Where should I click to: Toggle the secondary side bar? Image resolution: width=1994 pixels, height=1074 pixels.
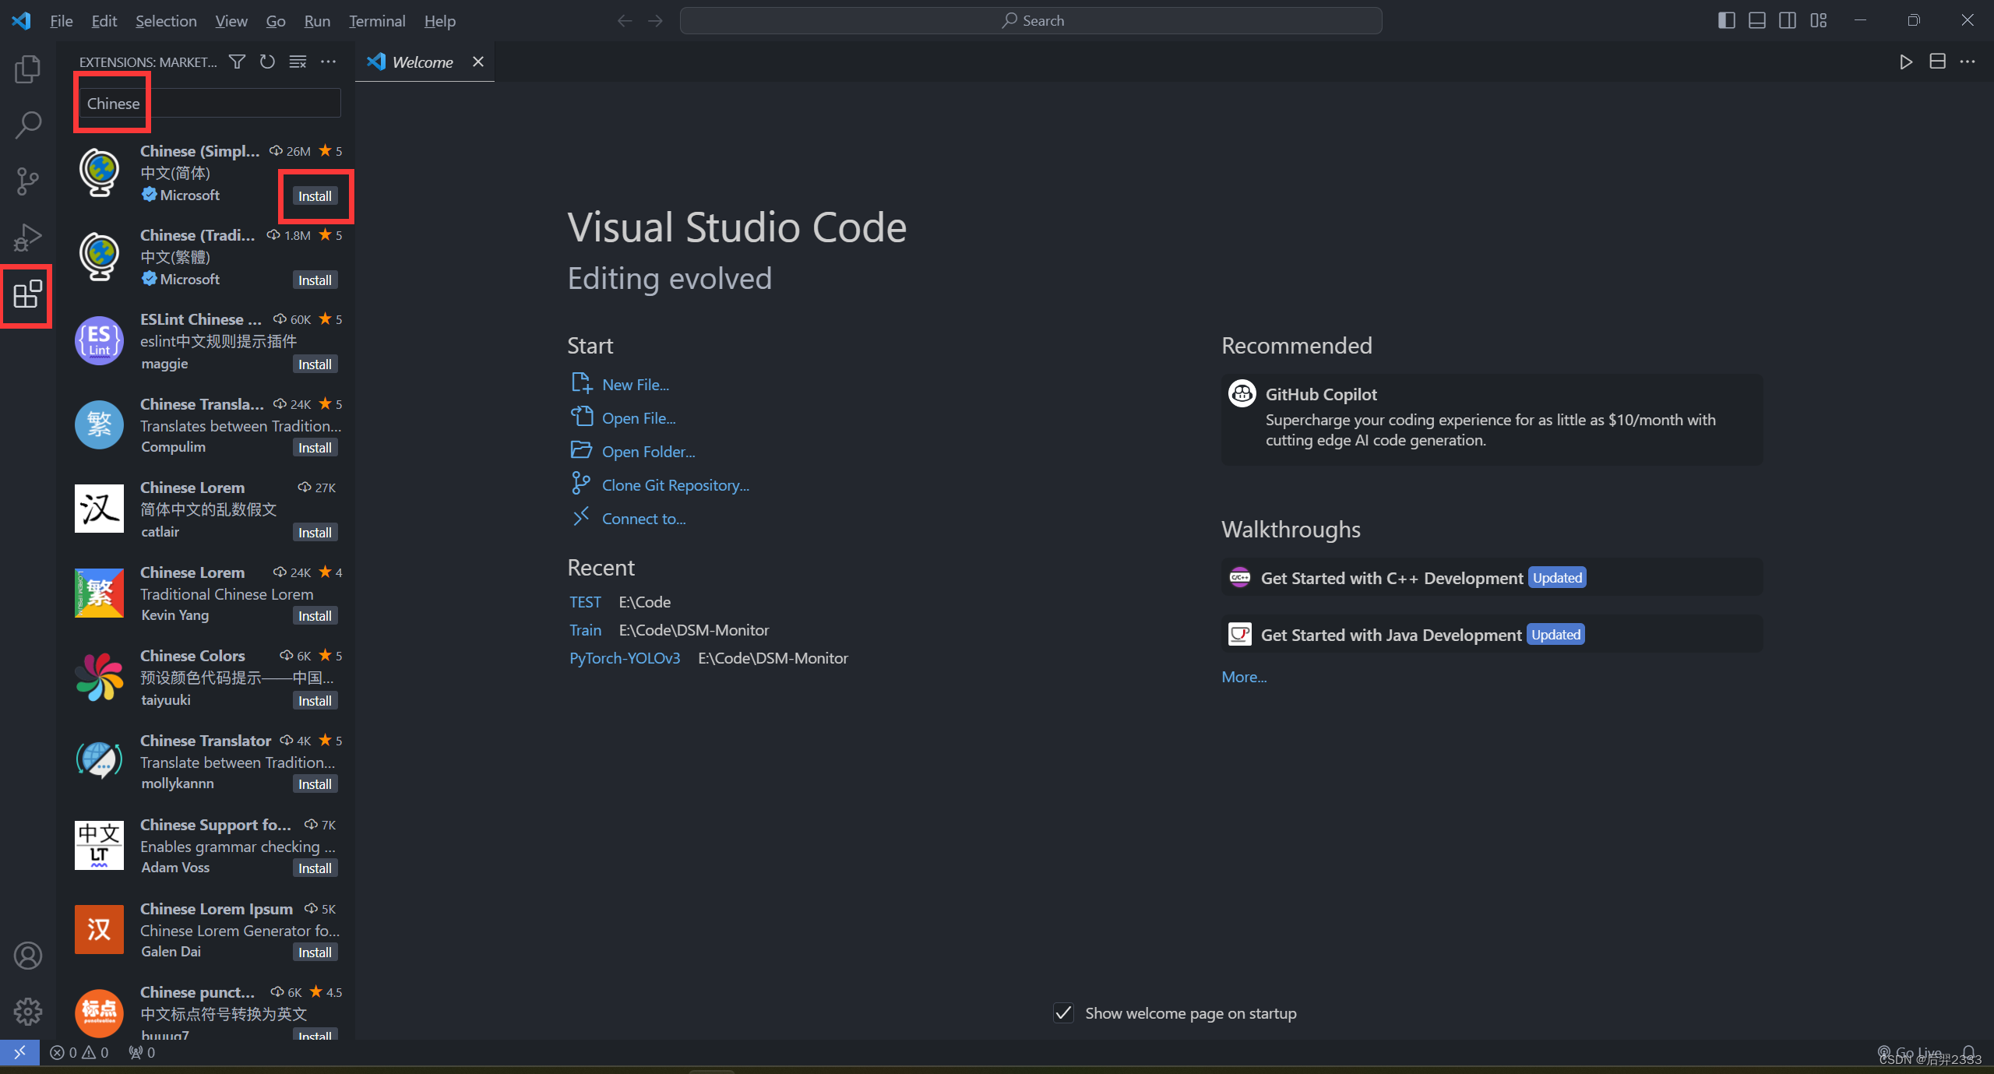(x=1788, y=20)
